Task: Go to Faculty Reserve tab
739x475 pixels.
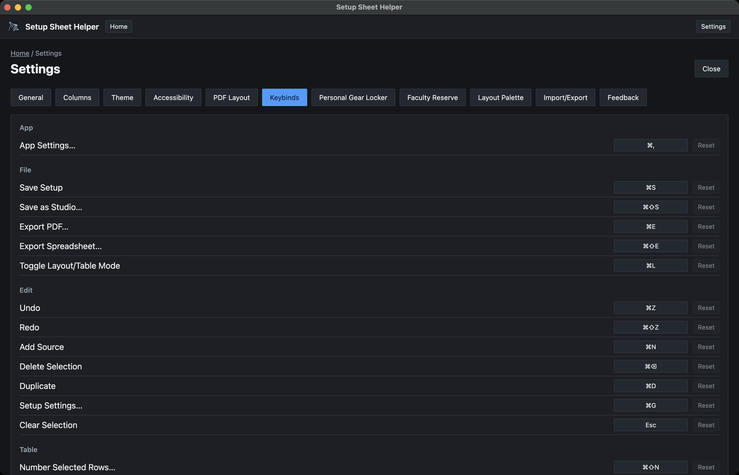Action: (433, 97)
